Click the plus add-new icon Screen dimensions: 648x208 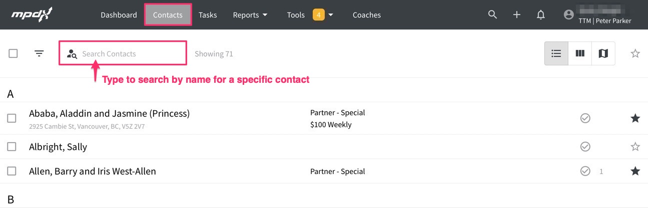coord(517,15)
